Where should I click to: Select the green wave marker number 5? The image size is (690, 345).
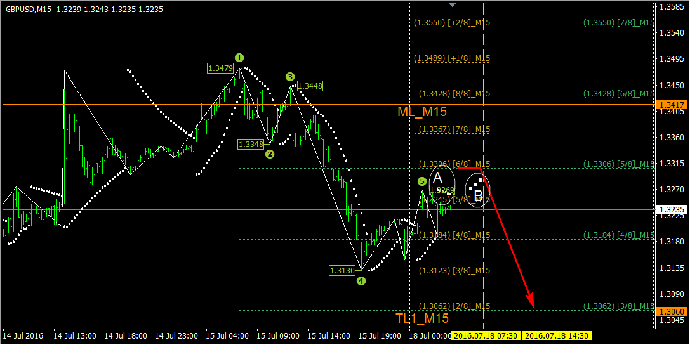(x=422, y=181)
